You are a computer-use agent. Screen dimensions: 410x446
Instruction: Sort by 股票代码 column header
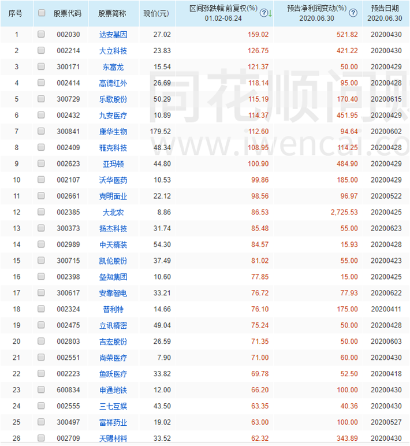click(x=68, y=13)
